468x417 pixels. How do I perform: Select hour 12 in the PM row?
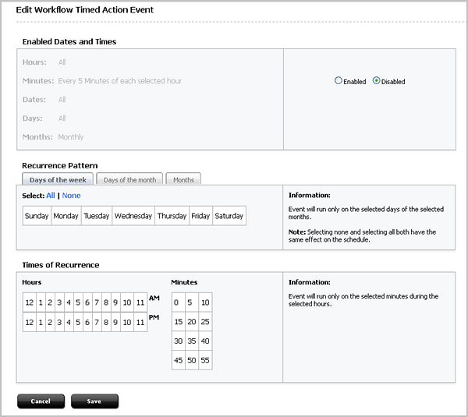(30, 322)
